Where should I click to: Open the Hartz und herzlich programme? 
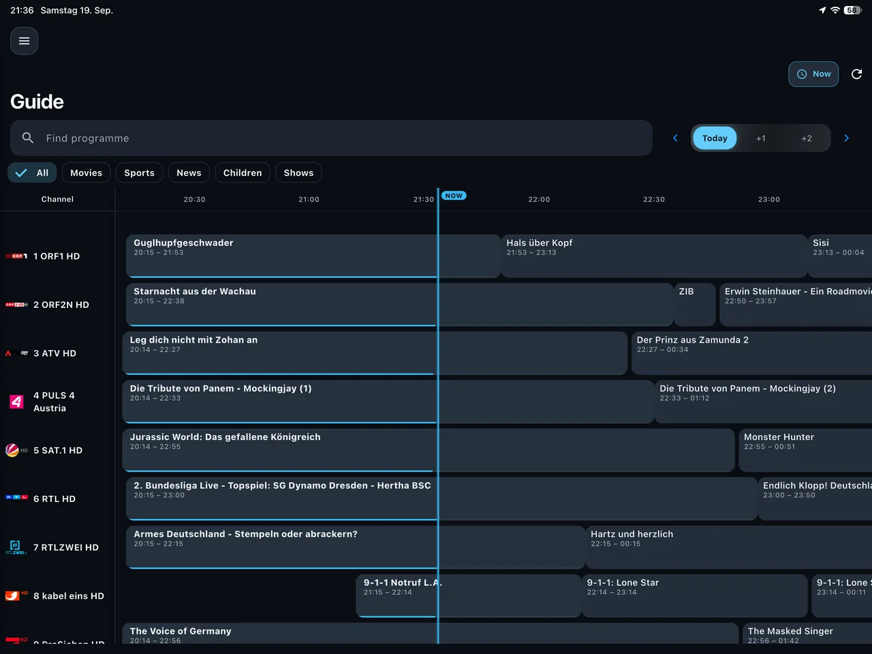729,547
